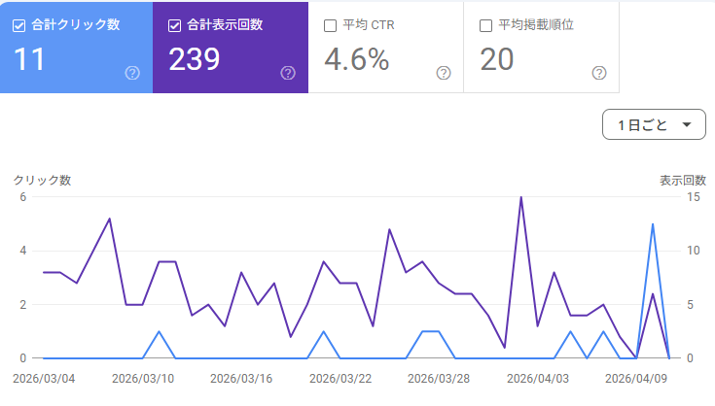Click the クリック数 left axis title
The width and height of the screenshot is (715, 406).
pos(42,181)
